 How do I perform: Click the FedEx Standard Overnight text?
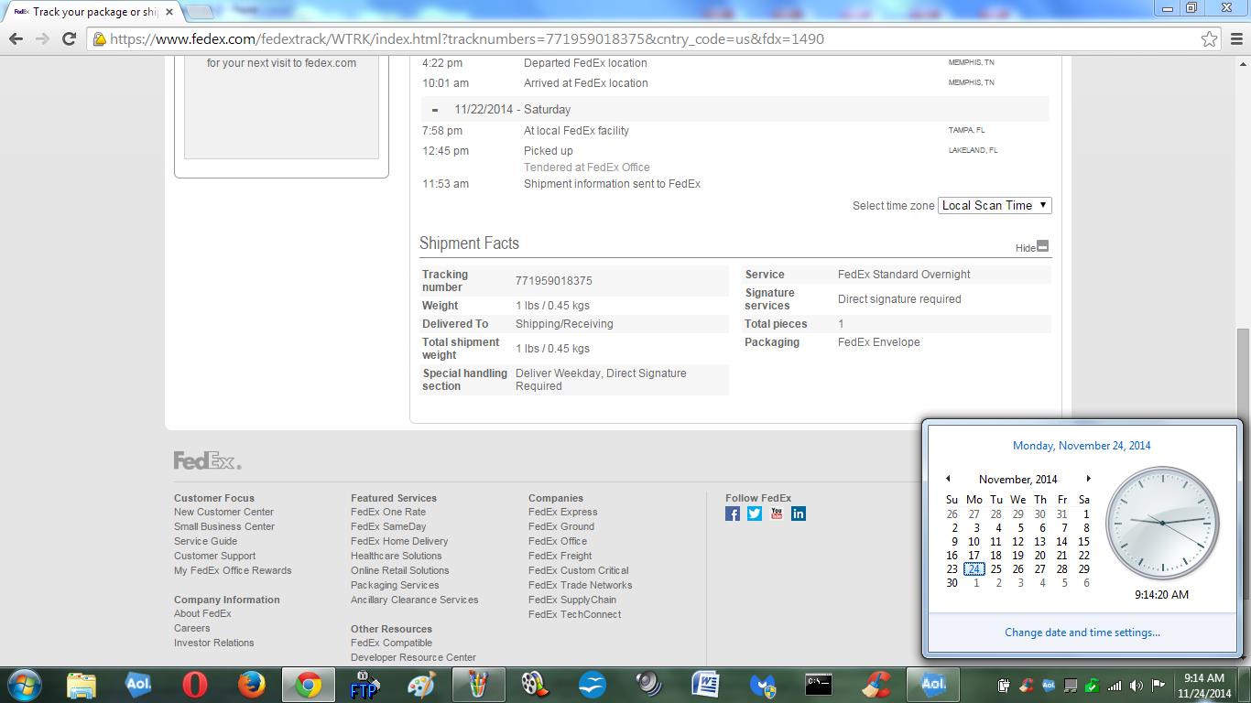904,275
